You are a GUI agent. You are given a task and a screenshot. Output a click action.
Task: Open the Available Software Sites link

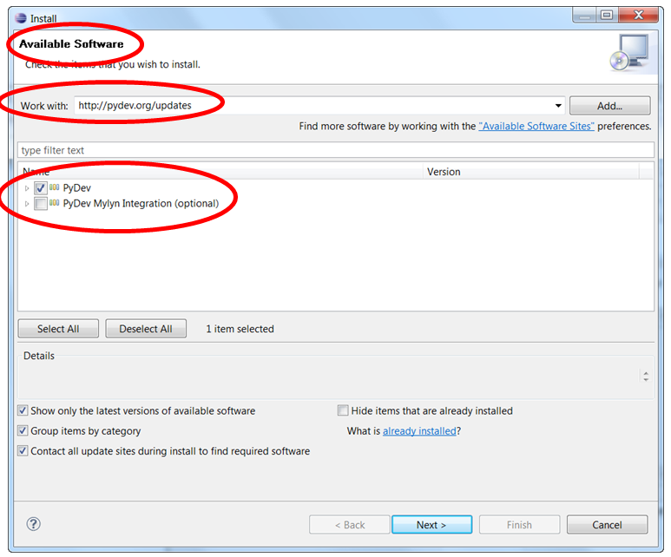click(536, 127)
